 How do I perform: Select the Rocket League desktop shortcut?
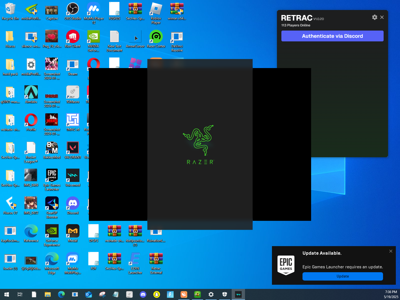click(31, 152)
